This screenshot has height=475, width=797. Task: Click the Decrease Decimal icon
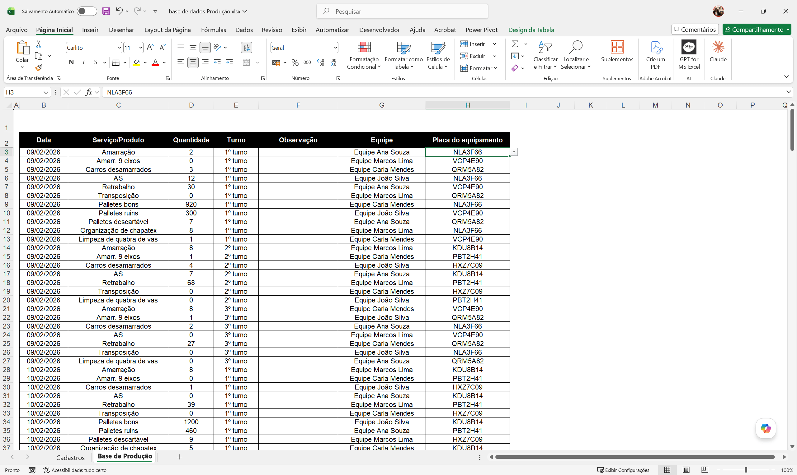(x=333, y=62)
